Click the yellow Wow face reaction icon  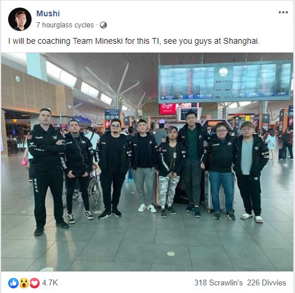click(x=24, y=283)
